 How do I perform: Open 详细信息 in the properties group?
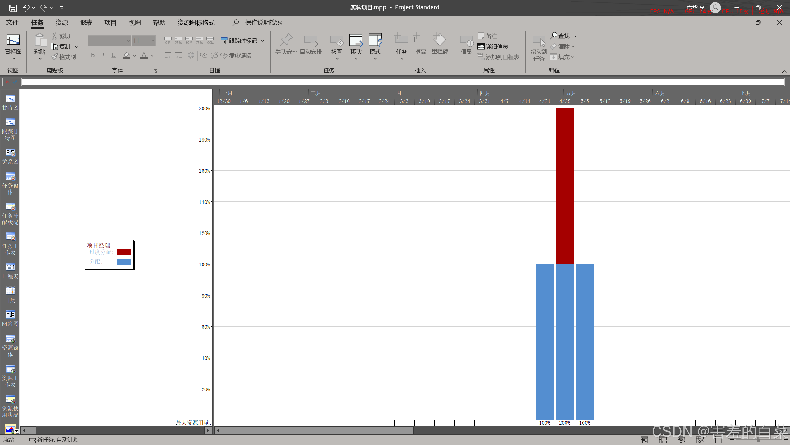pos(493,46)
